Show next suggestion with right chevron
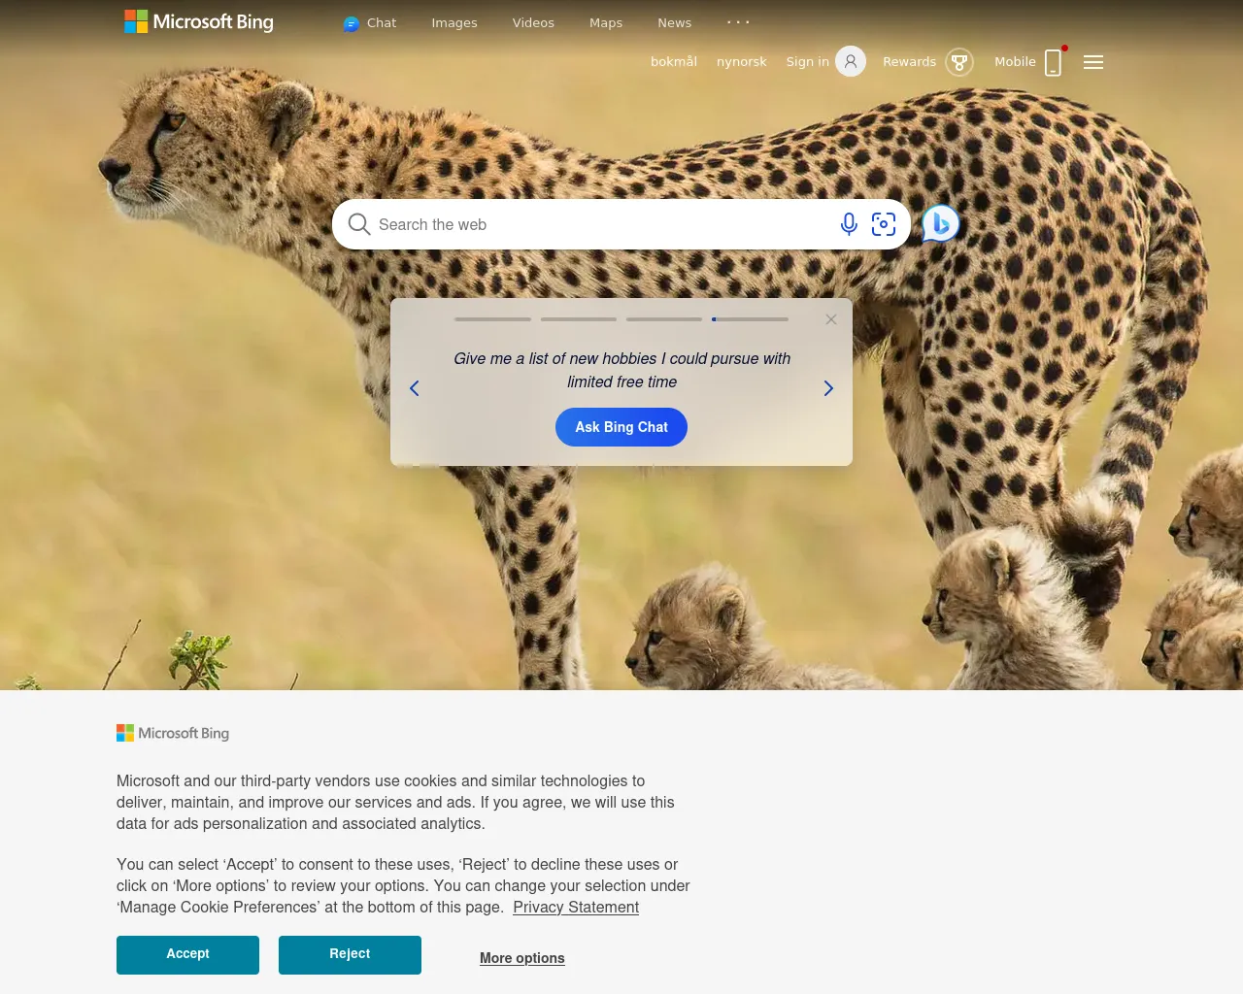Viewport: 1243px width, 994px height. [828, 388]
